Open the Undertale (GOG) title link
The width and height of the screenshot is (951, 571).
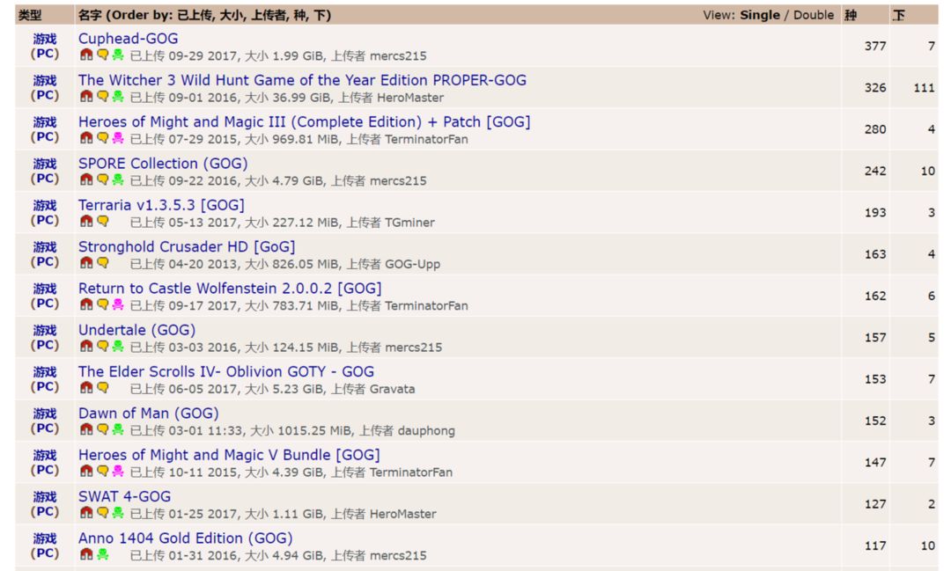[x=137, y=330]
